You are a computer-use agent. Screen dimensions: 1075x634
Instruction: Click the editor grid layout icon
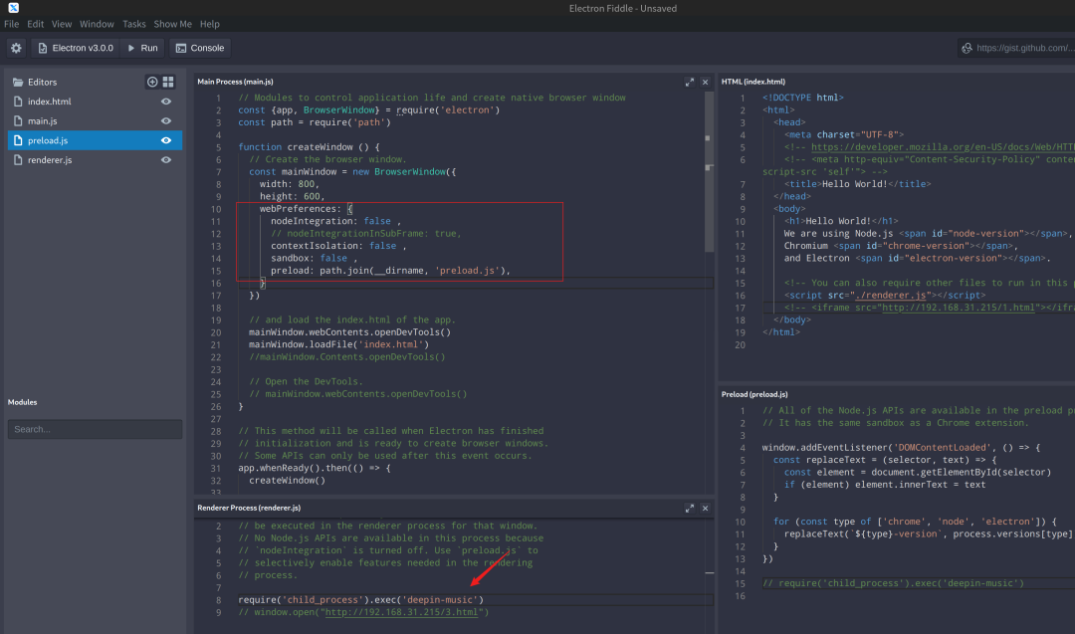(168, 82)
